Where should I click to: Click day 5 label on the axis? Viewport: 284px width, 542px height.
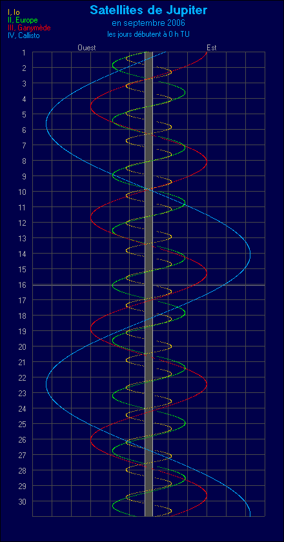(23, 114)
